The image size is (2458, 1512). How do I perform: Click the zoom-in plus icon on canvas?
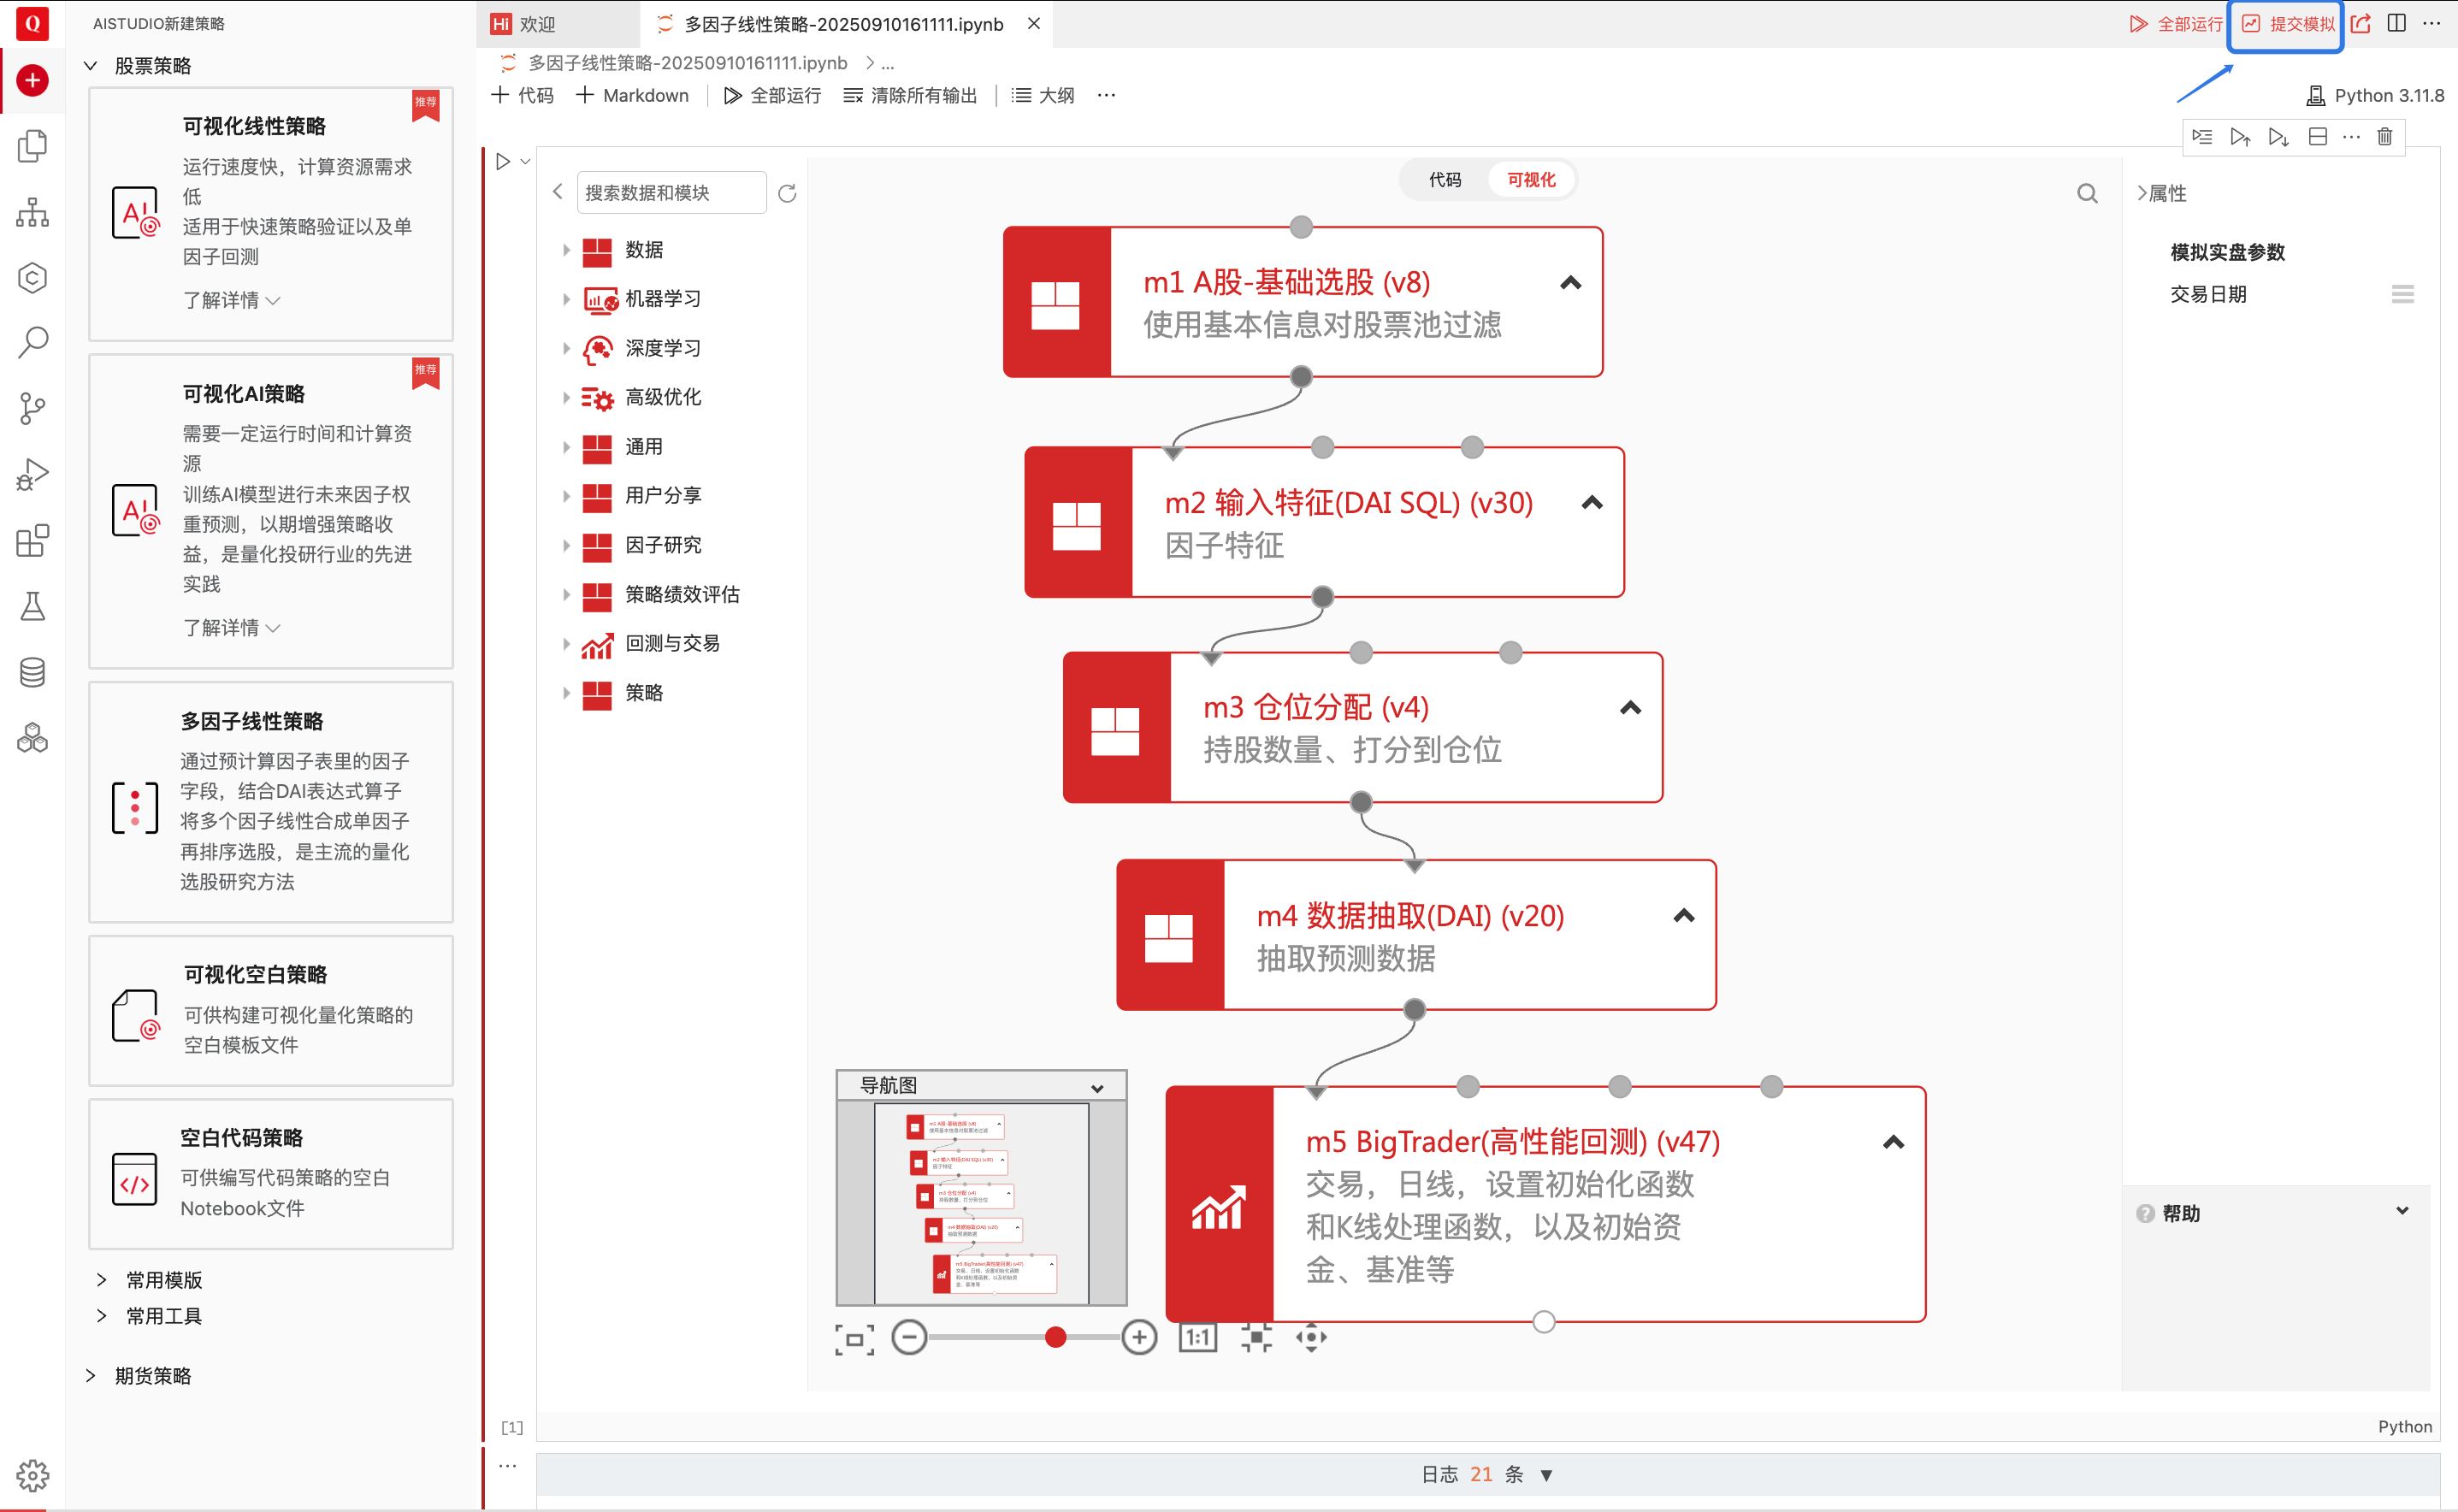pyautogui.click(x=1139, y=1337)
